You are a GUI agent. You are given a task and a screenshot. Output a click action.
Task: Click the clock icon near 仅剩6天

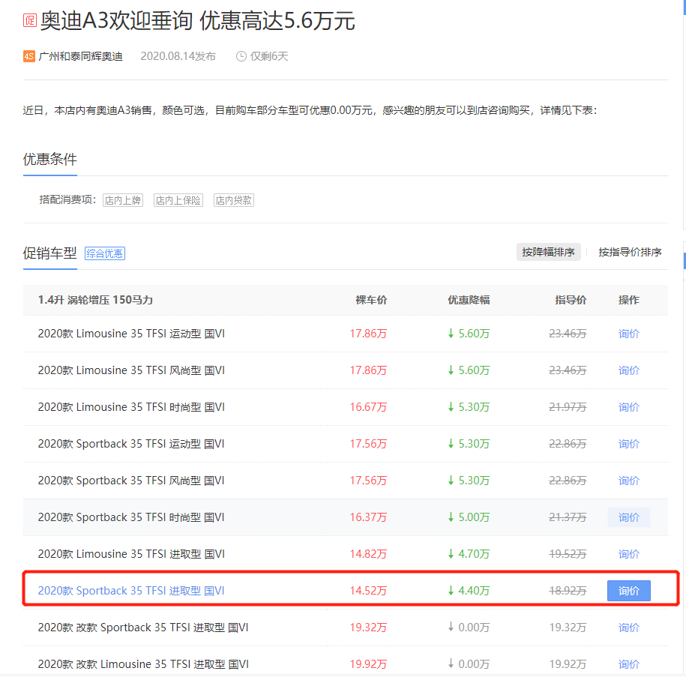tap(241, 56)
